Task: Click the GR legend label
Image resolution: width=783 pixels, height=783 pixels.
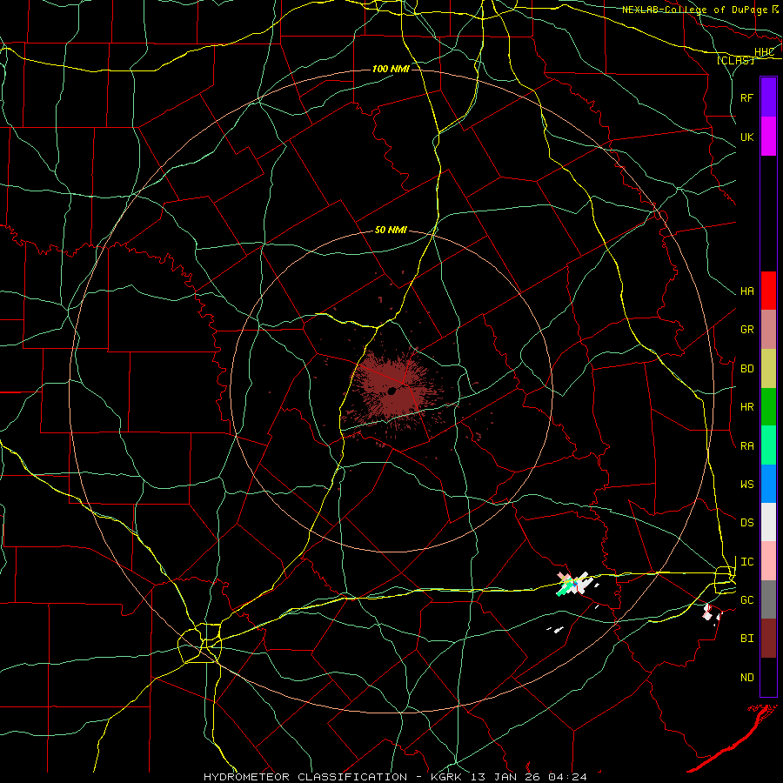Action: pos(747,330)
